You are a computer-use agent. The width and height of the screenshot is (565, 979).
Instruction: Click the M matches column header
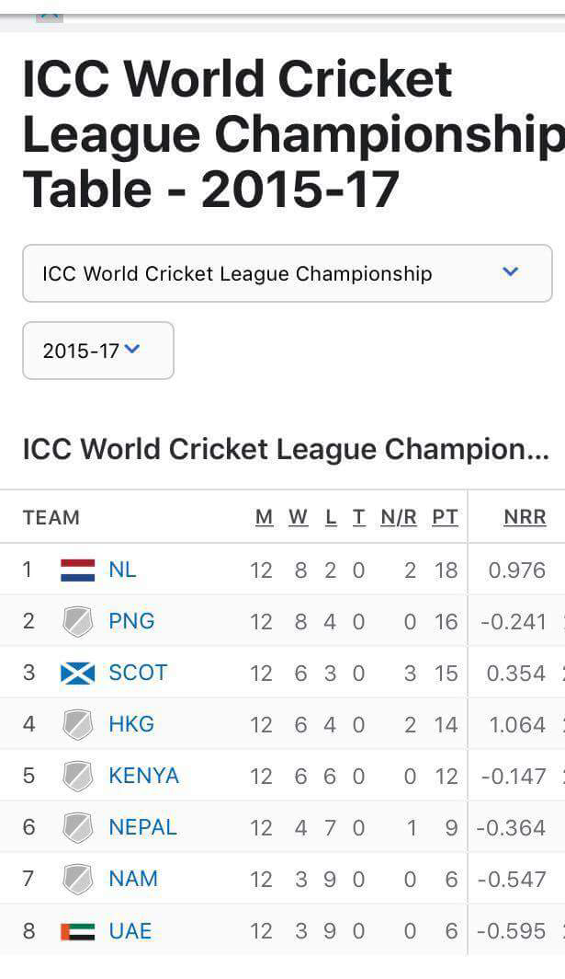(265, 518)
